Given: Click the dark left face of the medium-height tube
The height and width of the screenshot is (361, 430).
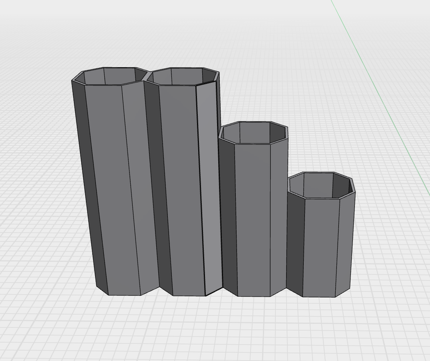Looking at the screenshot, I should tap(228, 216).
